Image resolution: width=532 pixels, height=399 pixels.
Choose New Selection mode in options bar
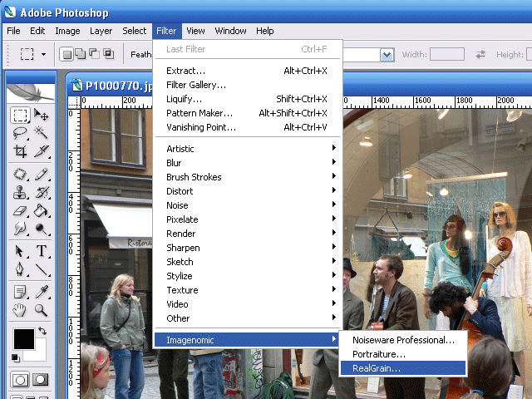click(66, 54)
